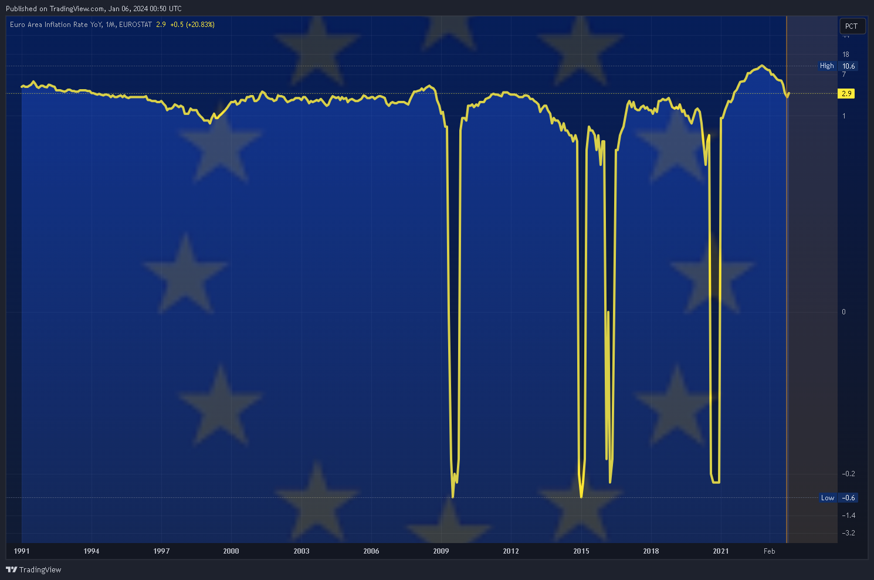874x580 pixels.
Task: Click the yellow 2.9 current value label
Action: pos(846,94)
